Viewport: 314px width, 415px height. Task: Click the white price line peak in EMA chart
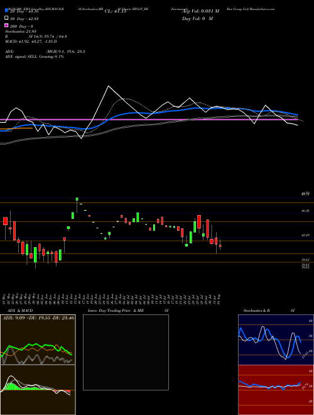coord(109,86)
